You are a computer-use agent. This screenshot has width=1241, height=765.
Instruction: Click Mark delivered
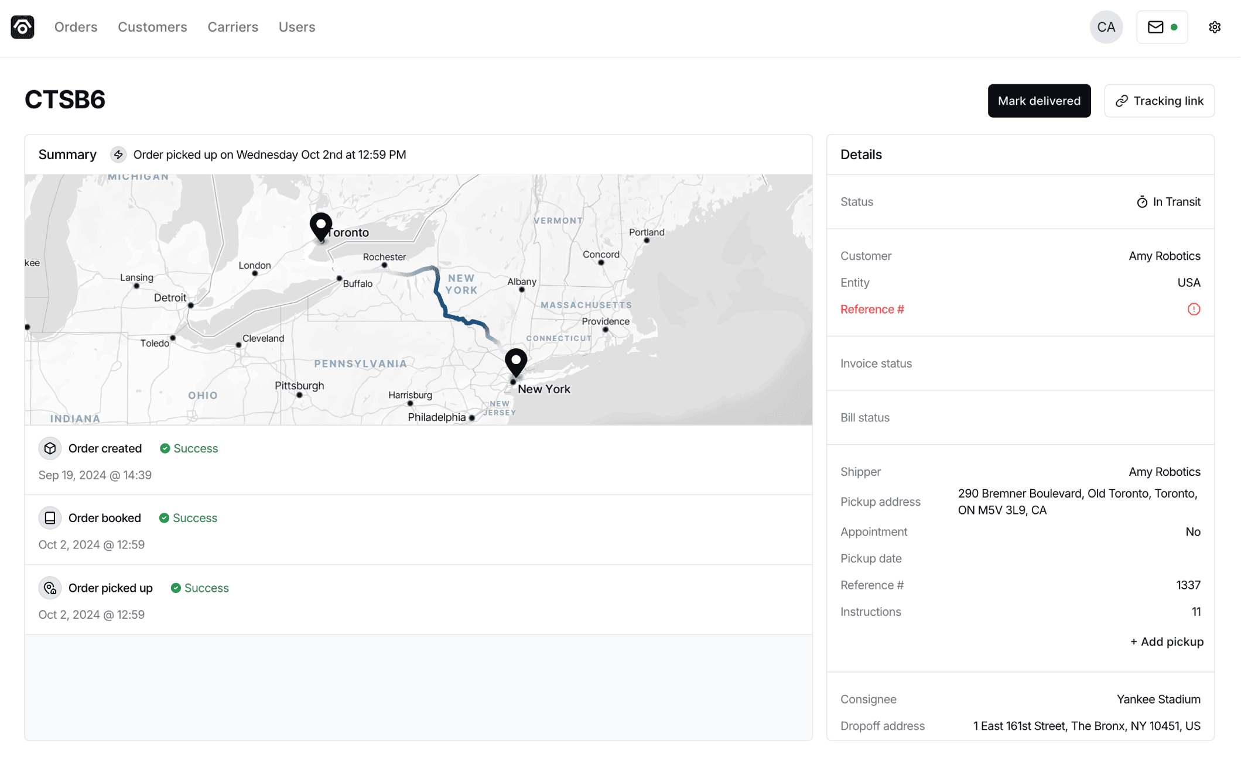[1039, 100]
